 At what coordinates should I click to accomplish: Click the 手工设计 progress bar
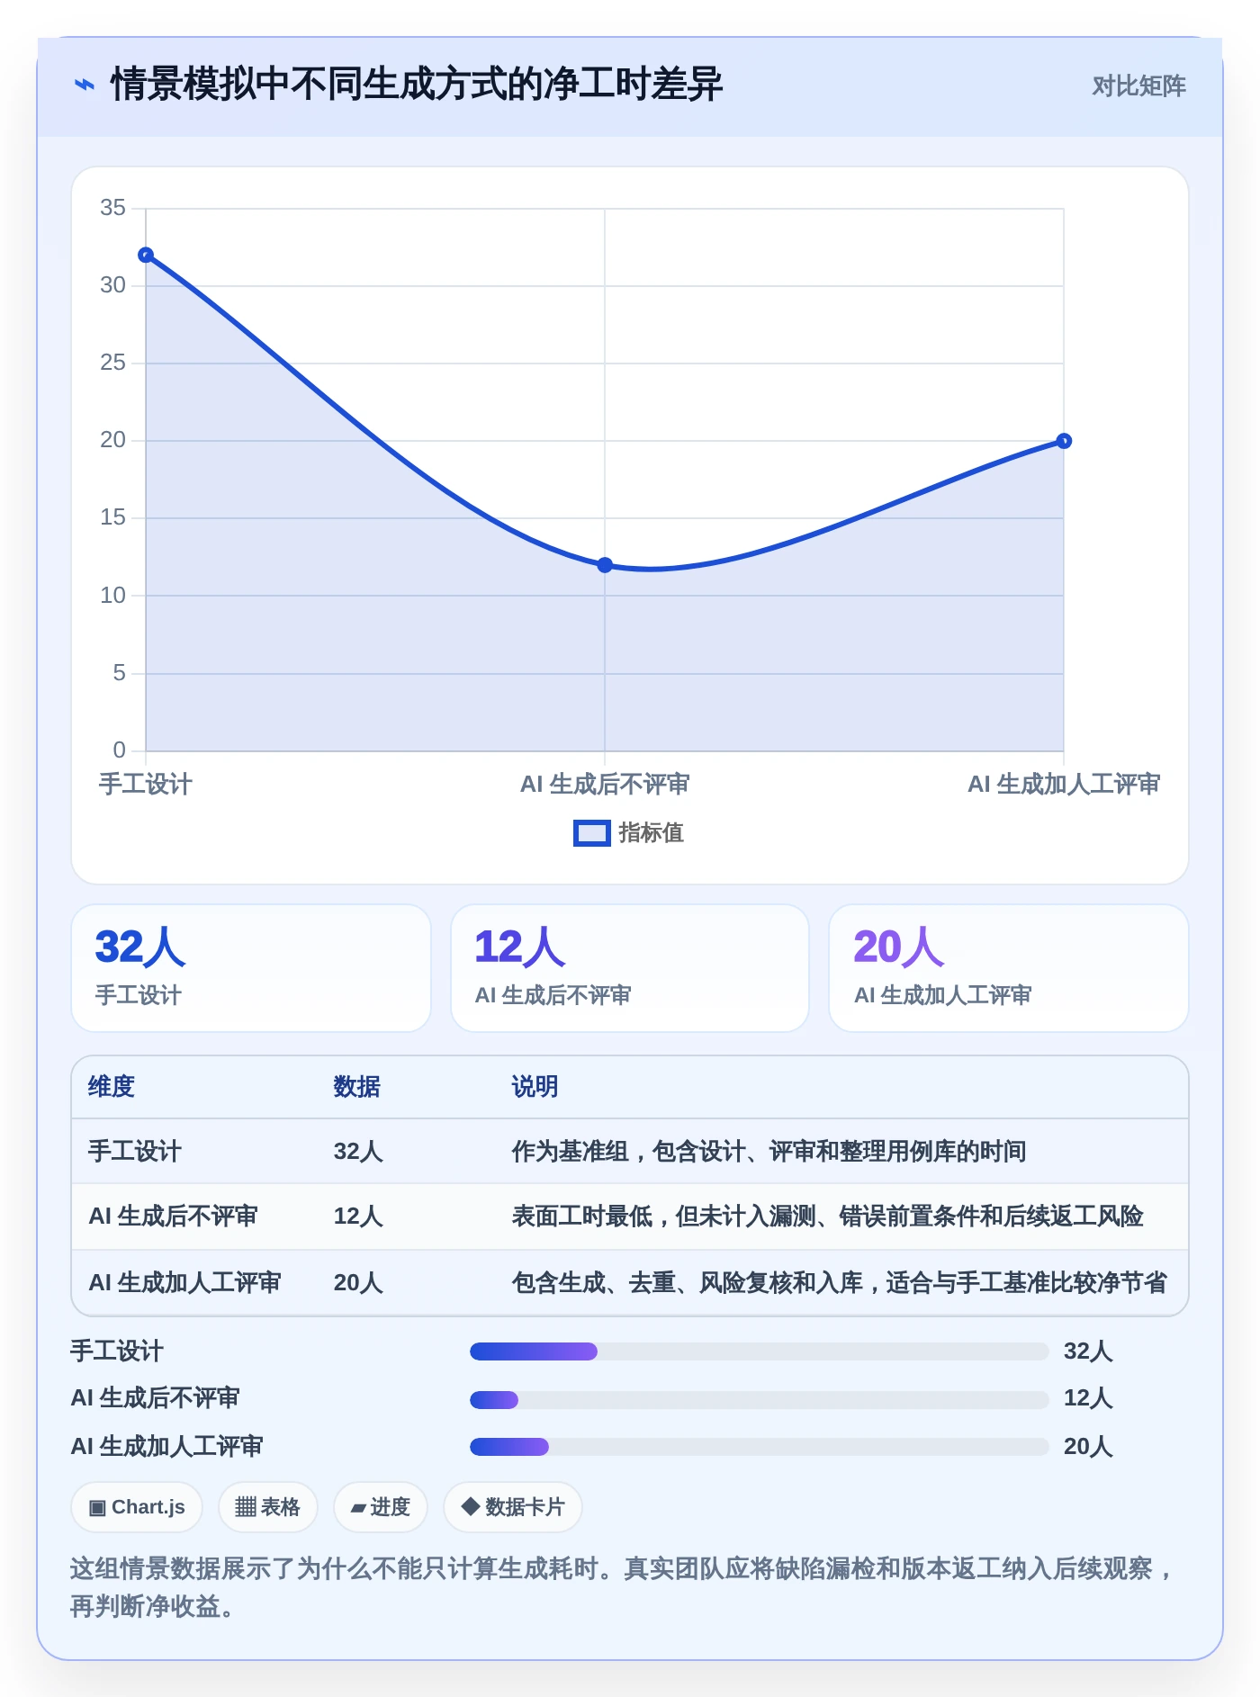pos(760,1351)
